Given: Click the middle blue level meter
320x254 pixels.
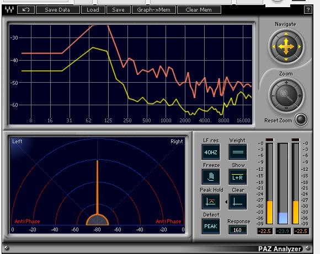Looking at the screenshot, I should (x=283, y=183).
